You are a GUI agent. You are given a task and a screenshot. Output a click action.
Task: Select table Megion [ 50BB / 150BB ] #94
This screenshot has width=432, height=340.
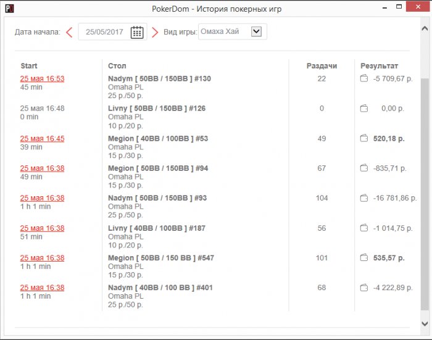tap(158, 168)
